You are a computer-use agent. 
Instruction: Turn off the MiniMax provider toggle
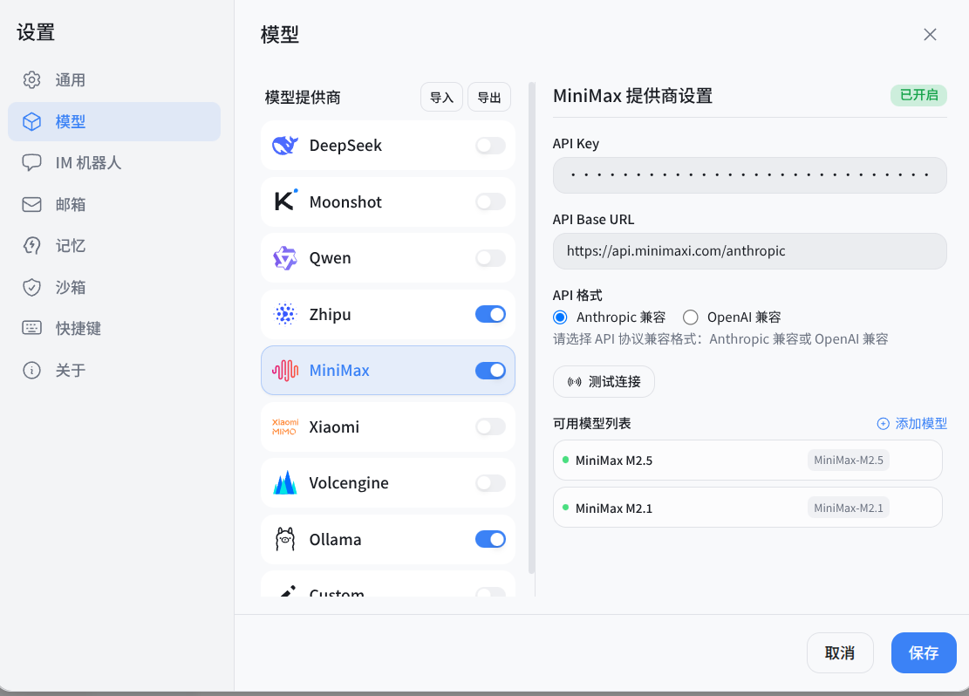click(490, 370)
